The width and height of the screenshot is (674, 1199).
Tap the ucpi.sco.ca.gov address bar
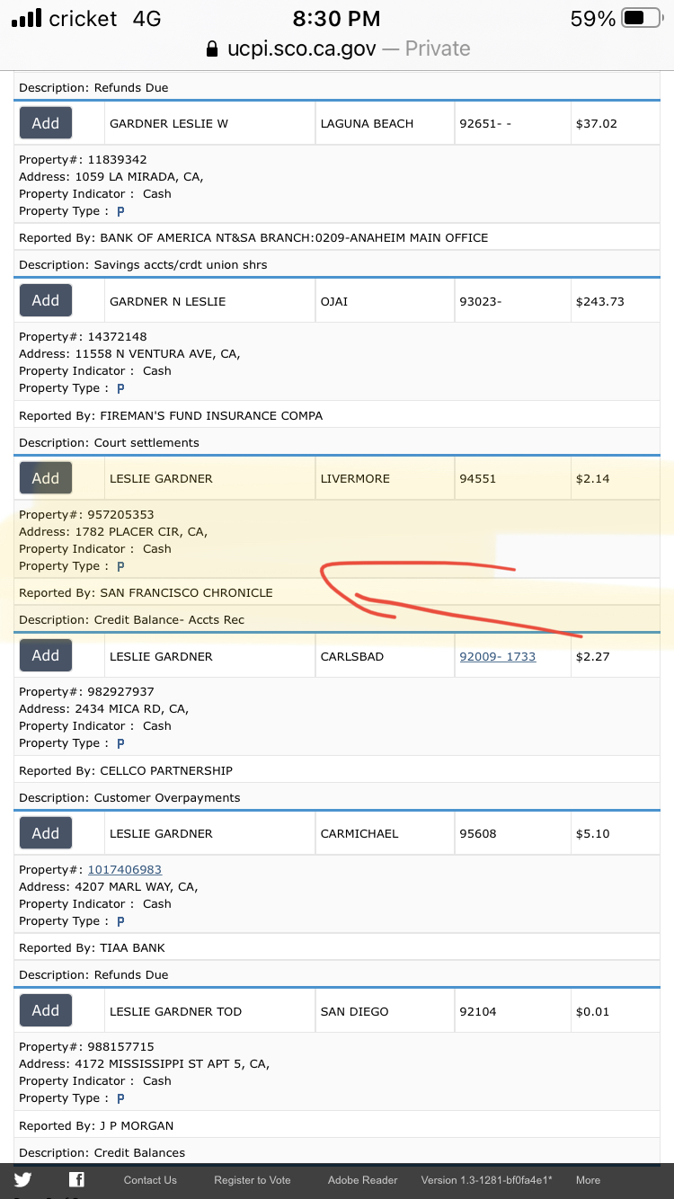coord(337,49)
